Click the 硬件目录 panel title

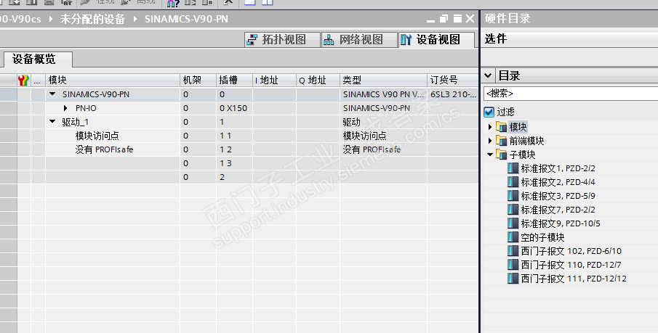(x=507, y=18)
